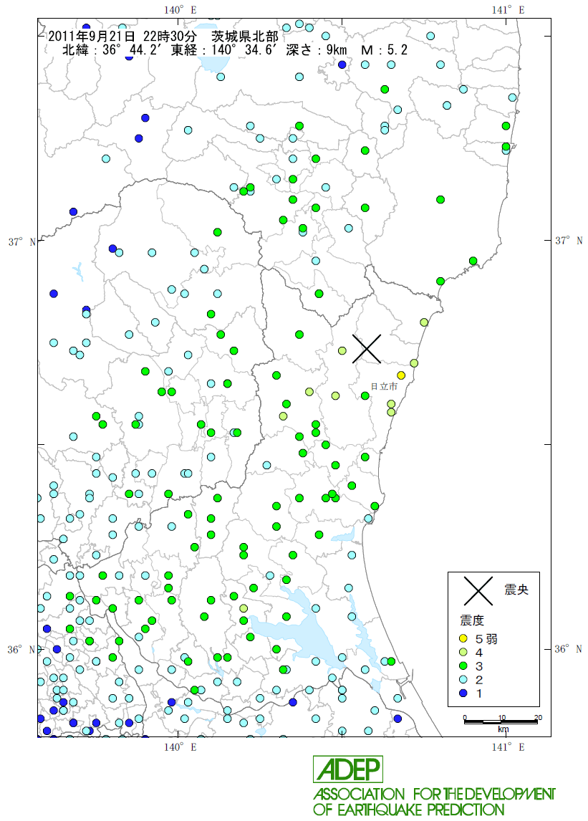Click the longitude 東経:140° 34.6′ text
588x821 pixels.
pyautogui.click(x=225, y=49)
